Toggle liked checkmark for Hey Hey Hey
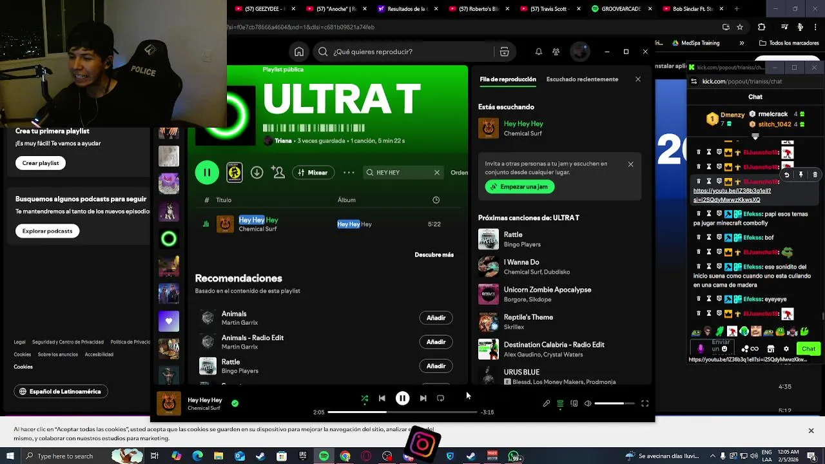825x464 pixels. click(x=235, y=403)
